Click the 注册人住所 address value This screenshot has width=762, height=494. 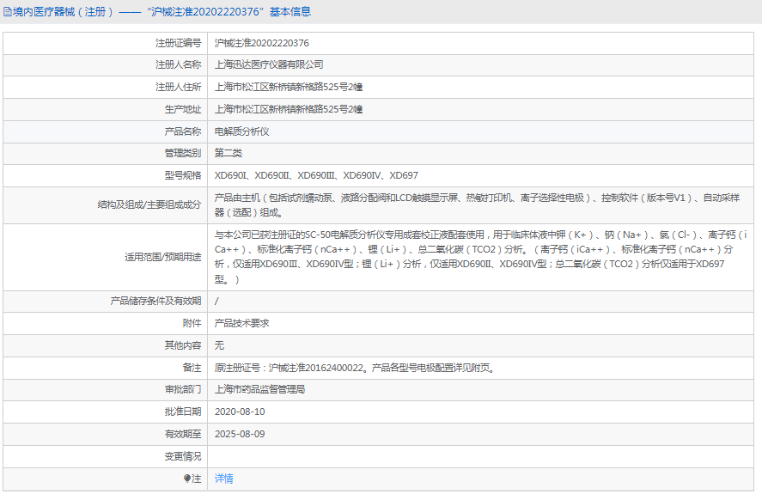pyautogui.click(x=288, y=87)
